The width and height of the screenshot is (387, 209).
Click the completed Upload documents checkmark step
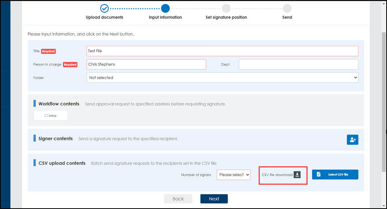(104, 8)
